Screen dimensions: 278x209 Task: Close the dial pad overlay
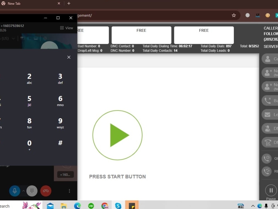(x=69, y=57)
